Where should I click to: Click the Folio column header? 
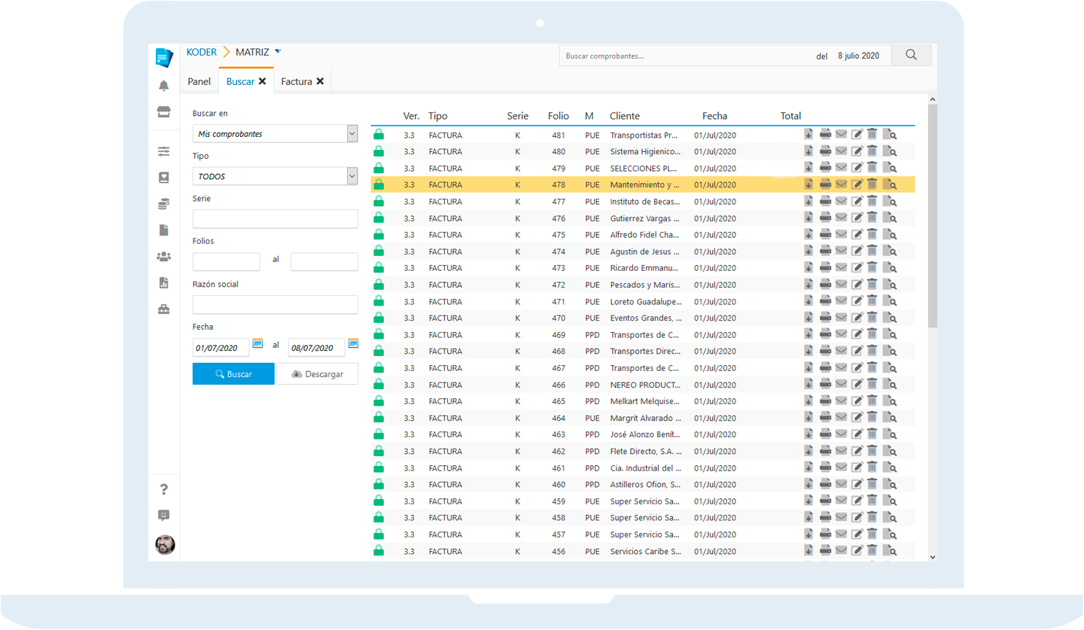click(559, 116)
